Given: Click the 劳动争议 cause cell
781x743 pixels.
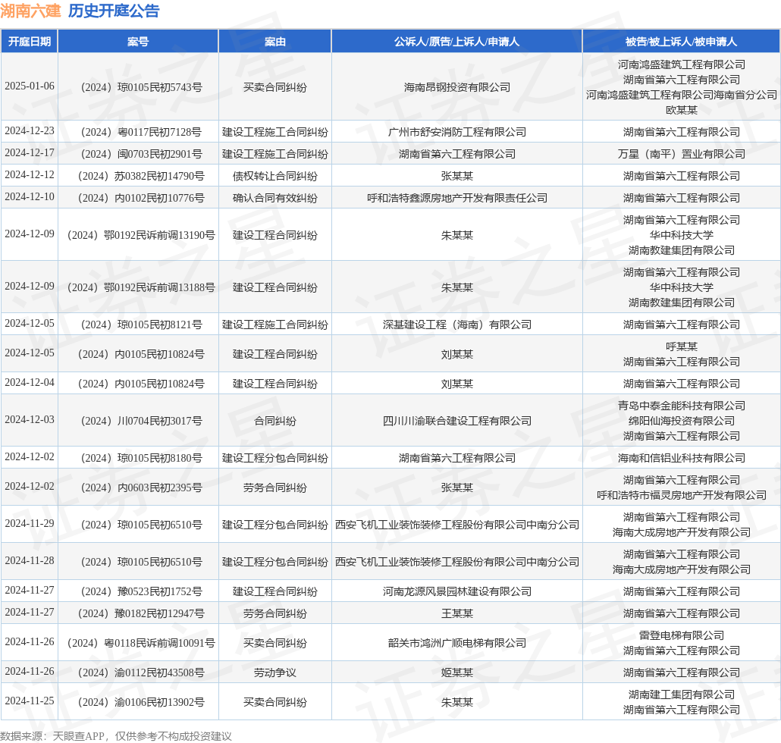Looking at the screenshot, I should (275, 672).
